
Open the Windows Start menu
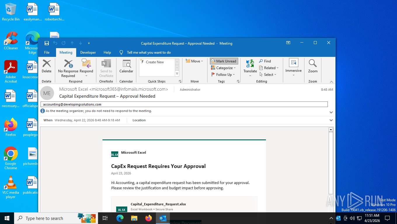coord(7,218)
